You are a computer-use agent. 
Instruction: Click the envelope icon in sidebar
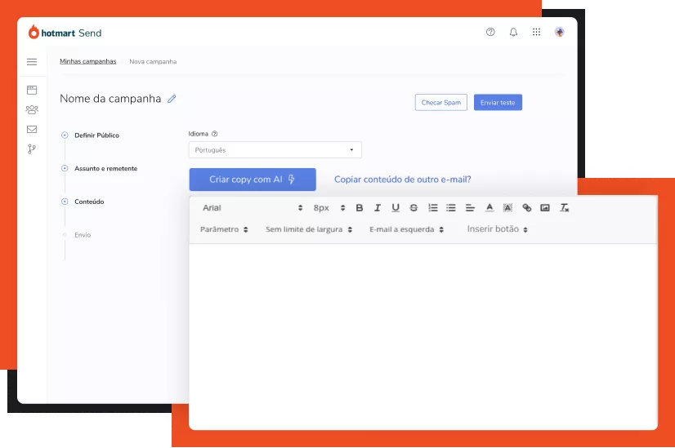pos(32,129)
